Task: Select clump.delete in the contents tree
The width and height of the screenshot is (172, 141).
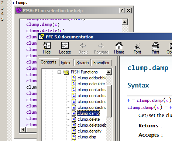Action: point(89,119)
